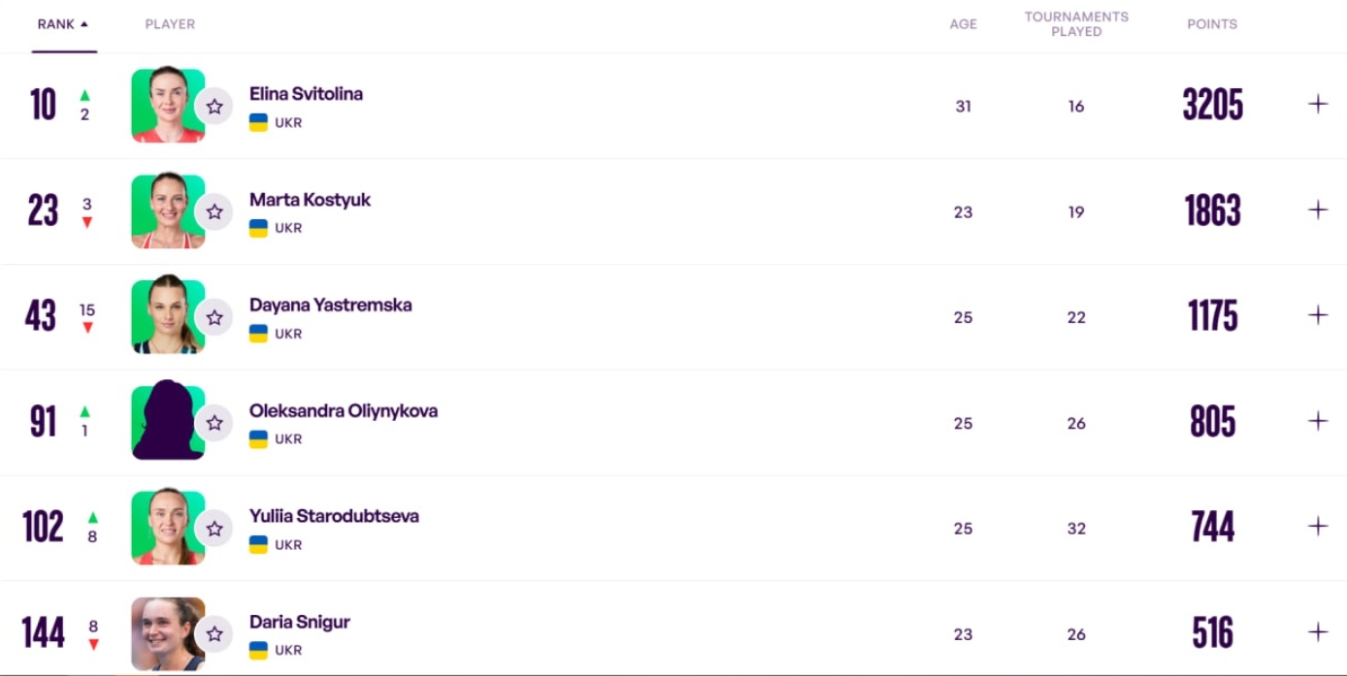Favorite Elina Svitolina with star icon

[214, 107]
